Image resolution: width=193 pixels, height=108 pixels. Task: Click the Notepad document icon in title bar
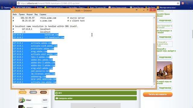click(13, 10)
